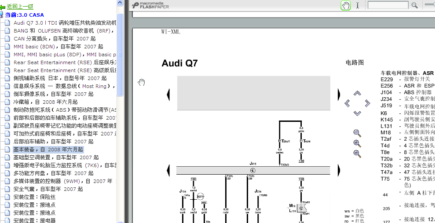The height and width of the screenshot is (223, 435).
Task: Open 信息娱乐系统 Most Ring document
Action: [x=64, y=86]
